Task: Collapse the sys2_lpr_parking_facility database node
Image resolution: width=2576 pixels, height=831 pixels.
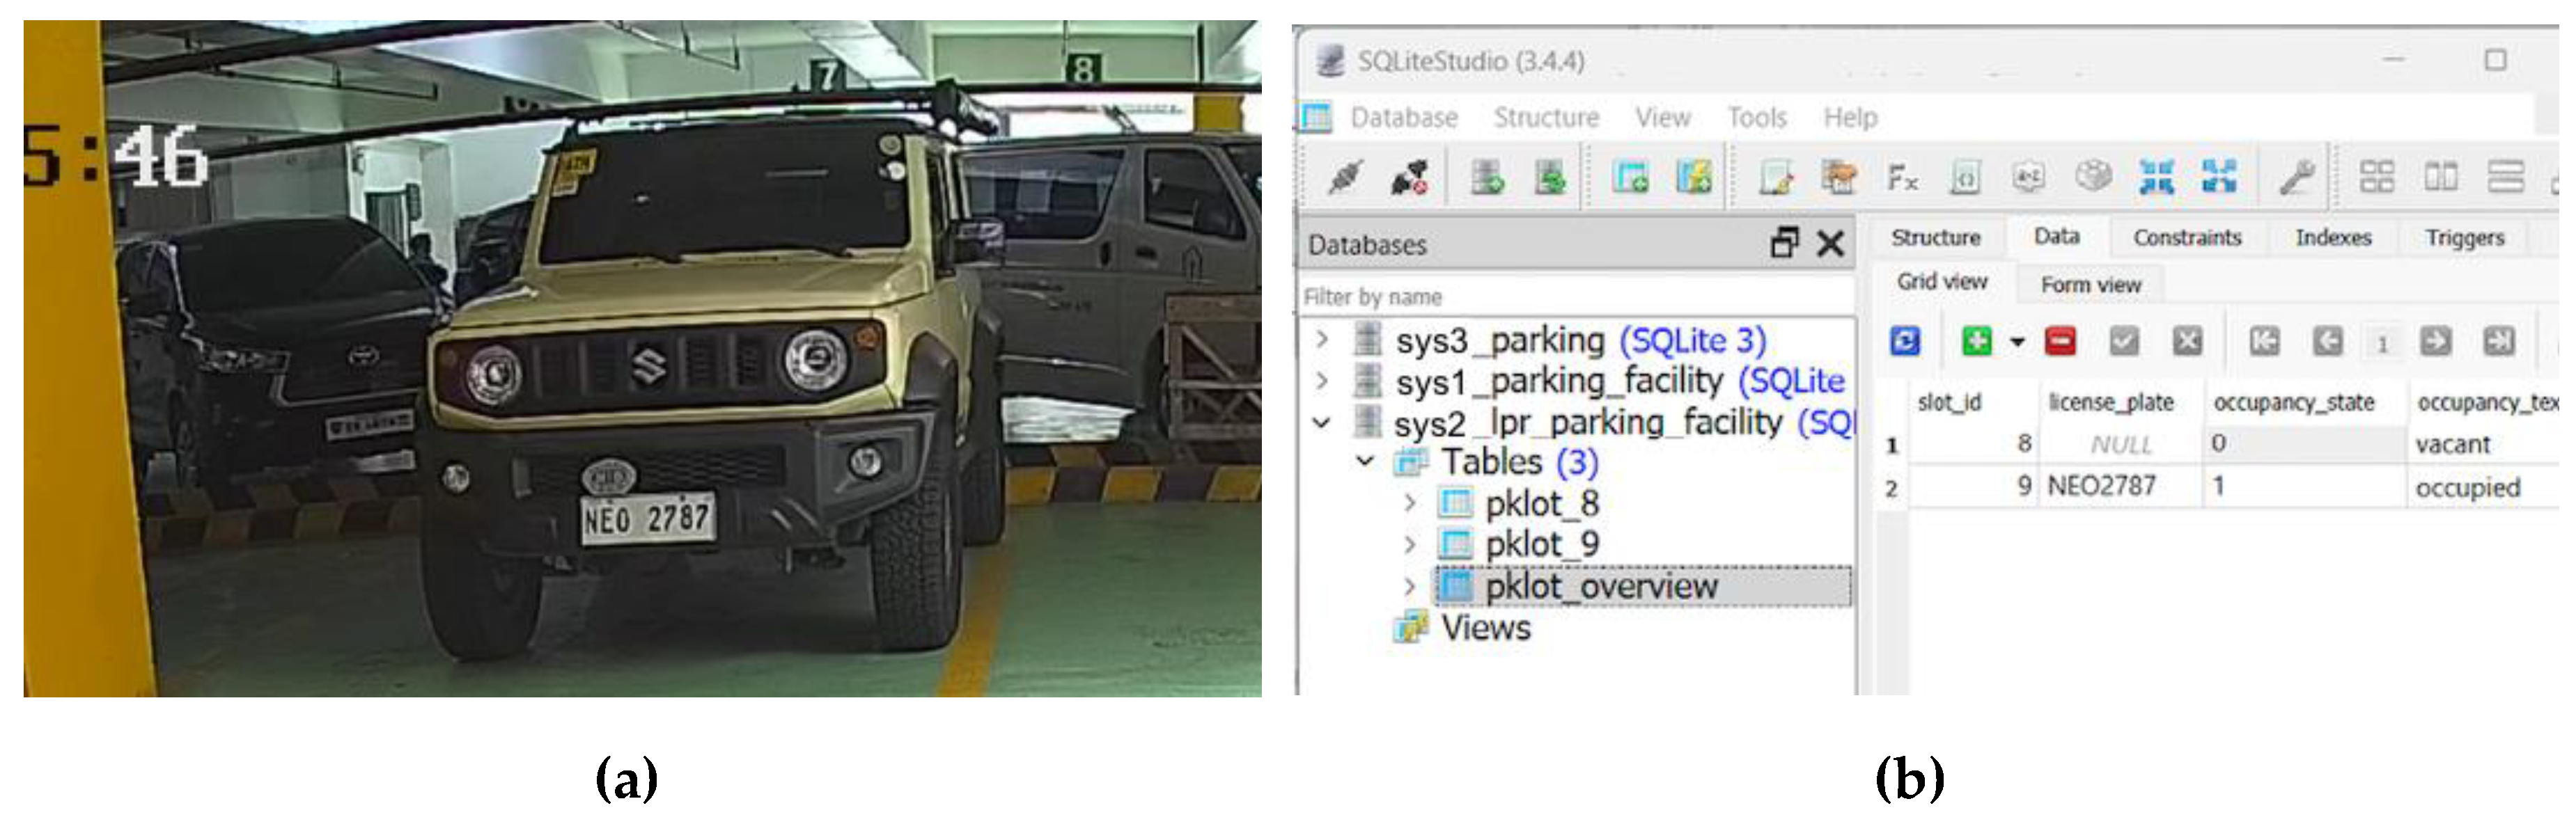Action: (1322, 422)
